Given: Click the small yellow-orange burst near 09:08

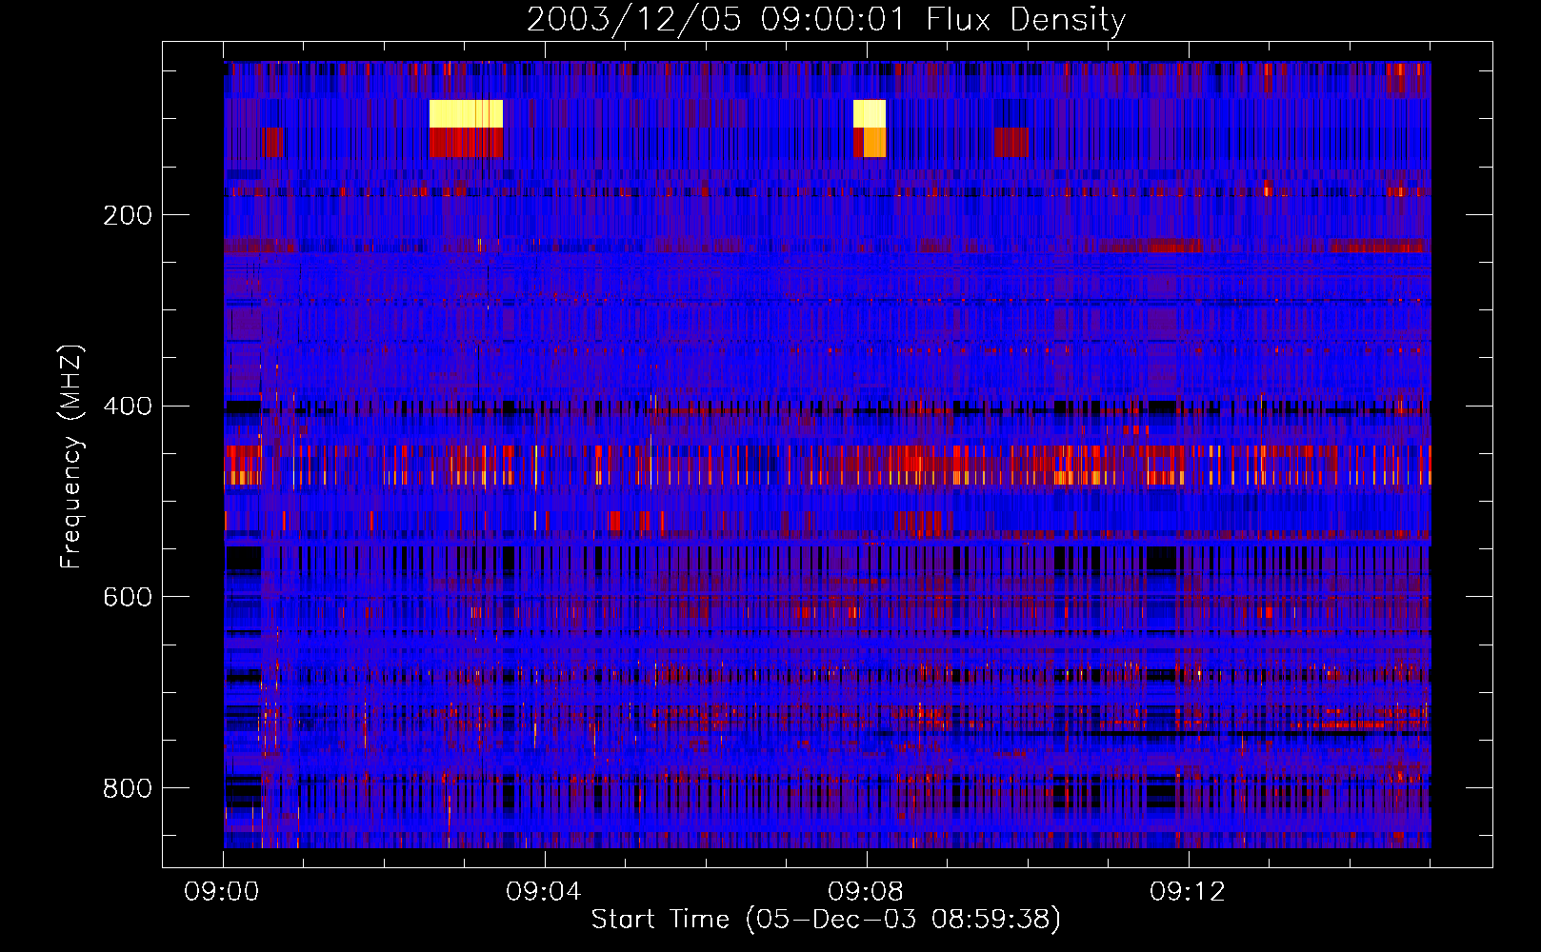Looking at the screenshot, I should pos(870,129).
